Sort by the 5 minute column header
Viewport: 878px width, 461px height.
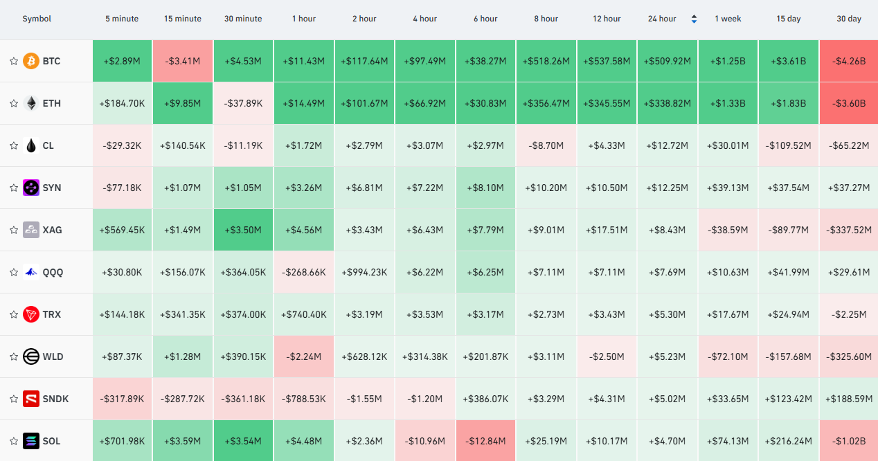(x=122, y=19)
